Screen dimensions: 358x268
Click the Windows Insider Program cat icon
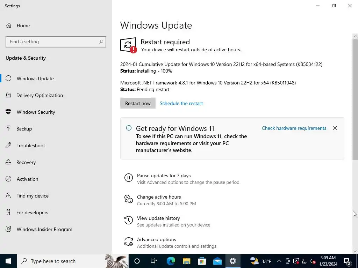[8, 229]
